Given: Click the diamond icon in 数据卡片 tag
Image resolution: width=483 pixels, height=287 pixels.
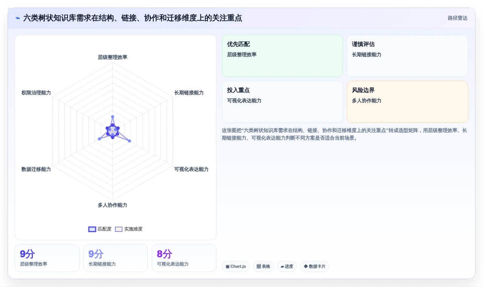Looking at the screenshot, I should coord(306,266).
